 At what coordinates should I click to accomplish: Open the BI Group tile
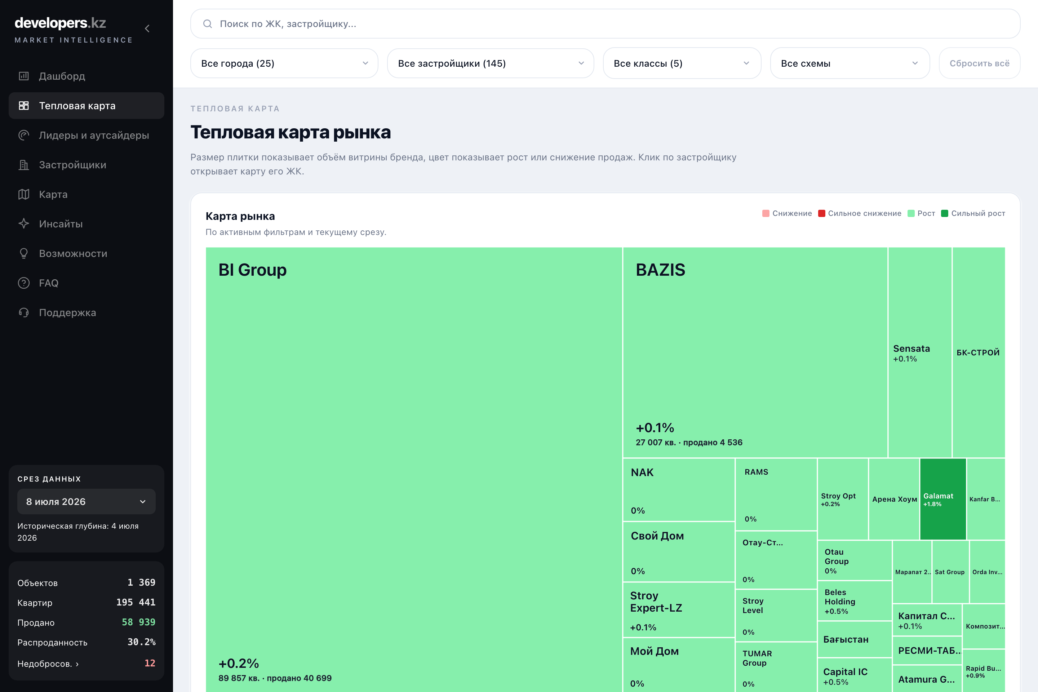click(414, 470)
